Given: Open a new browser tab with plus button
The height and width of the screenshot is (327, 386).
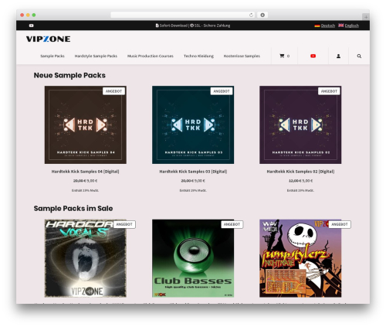Looking at the screenshot, I should click(x=366, y=17).
